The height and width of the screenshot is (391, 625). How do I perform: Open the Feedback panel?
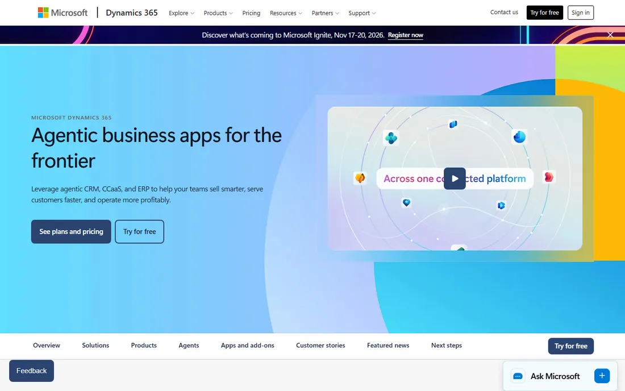[31, 371]
